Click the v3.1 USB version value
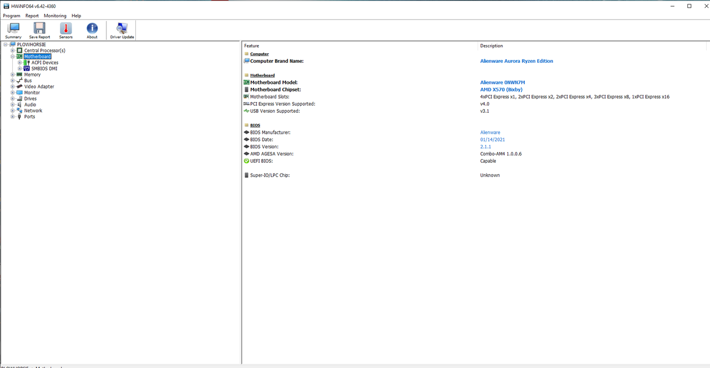710x368 pixels. 485,111
